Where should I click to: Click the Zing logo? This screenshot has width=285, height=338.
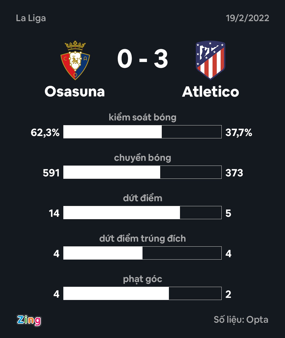29,320
